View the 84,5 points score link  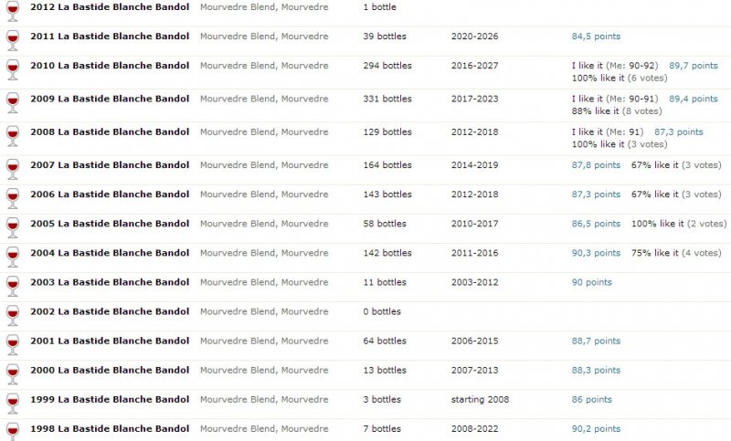point(596,37)
